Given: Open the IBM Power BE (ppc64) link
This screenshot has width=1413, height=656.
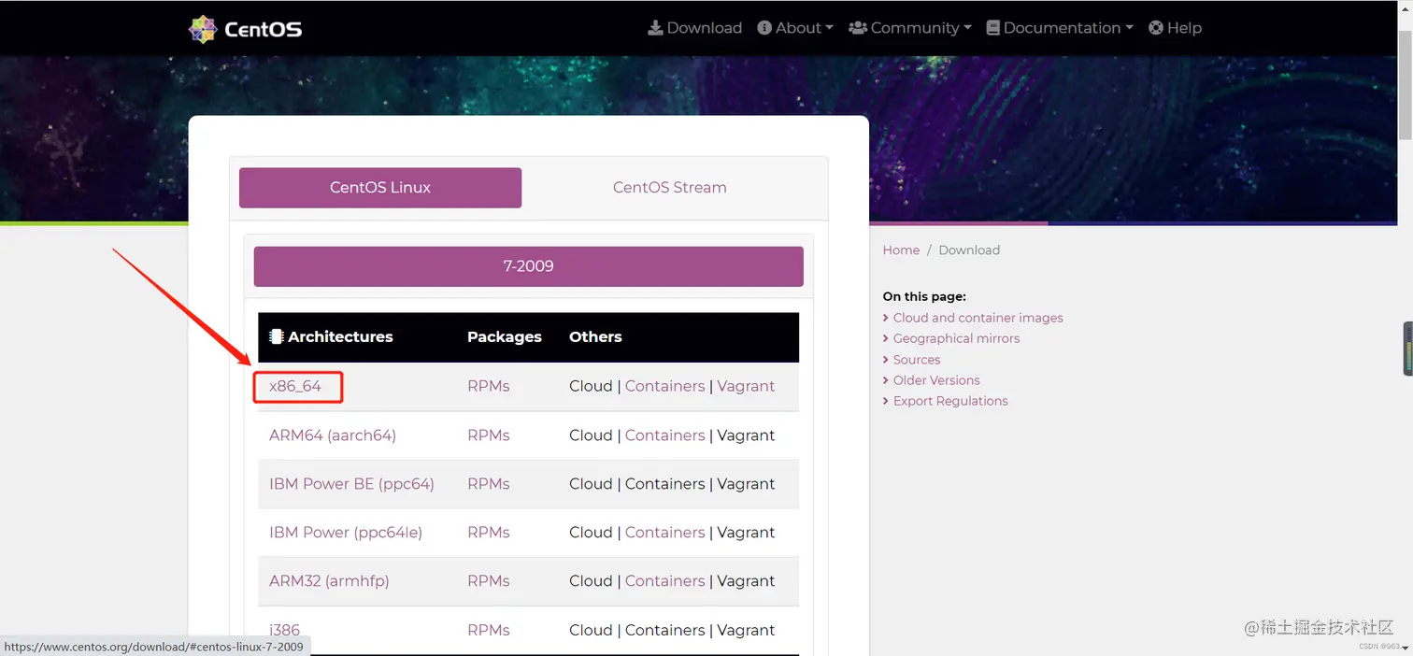Looking at the screenshot, I should click(x=351, y=484).
